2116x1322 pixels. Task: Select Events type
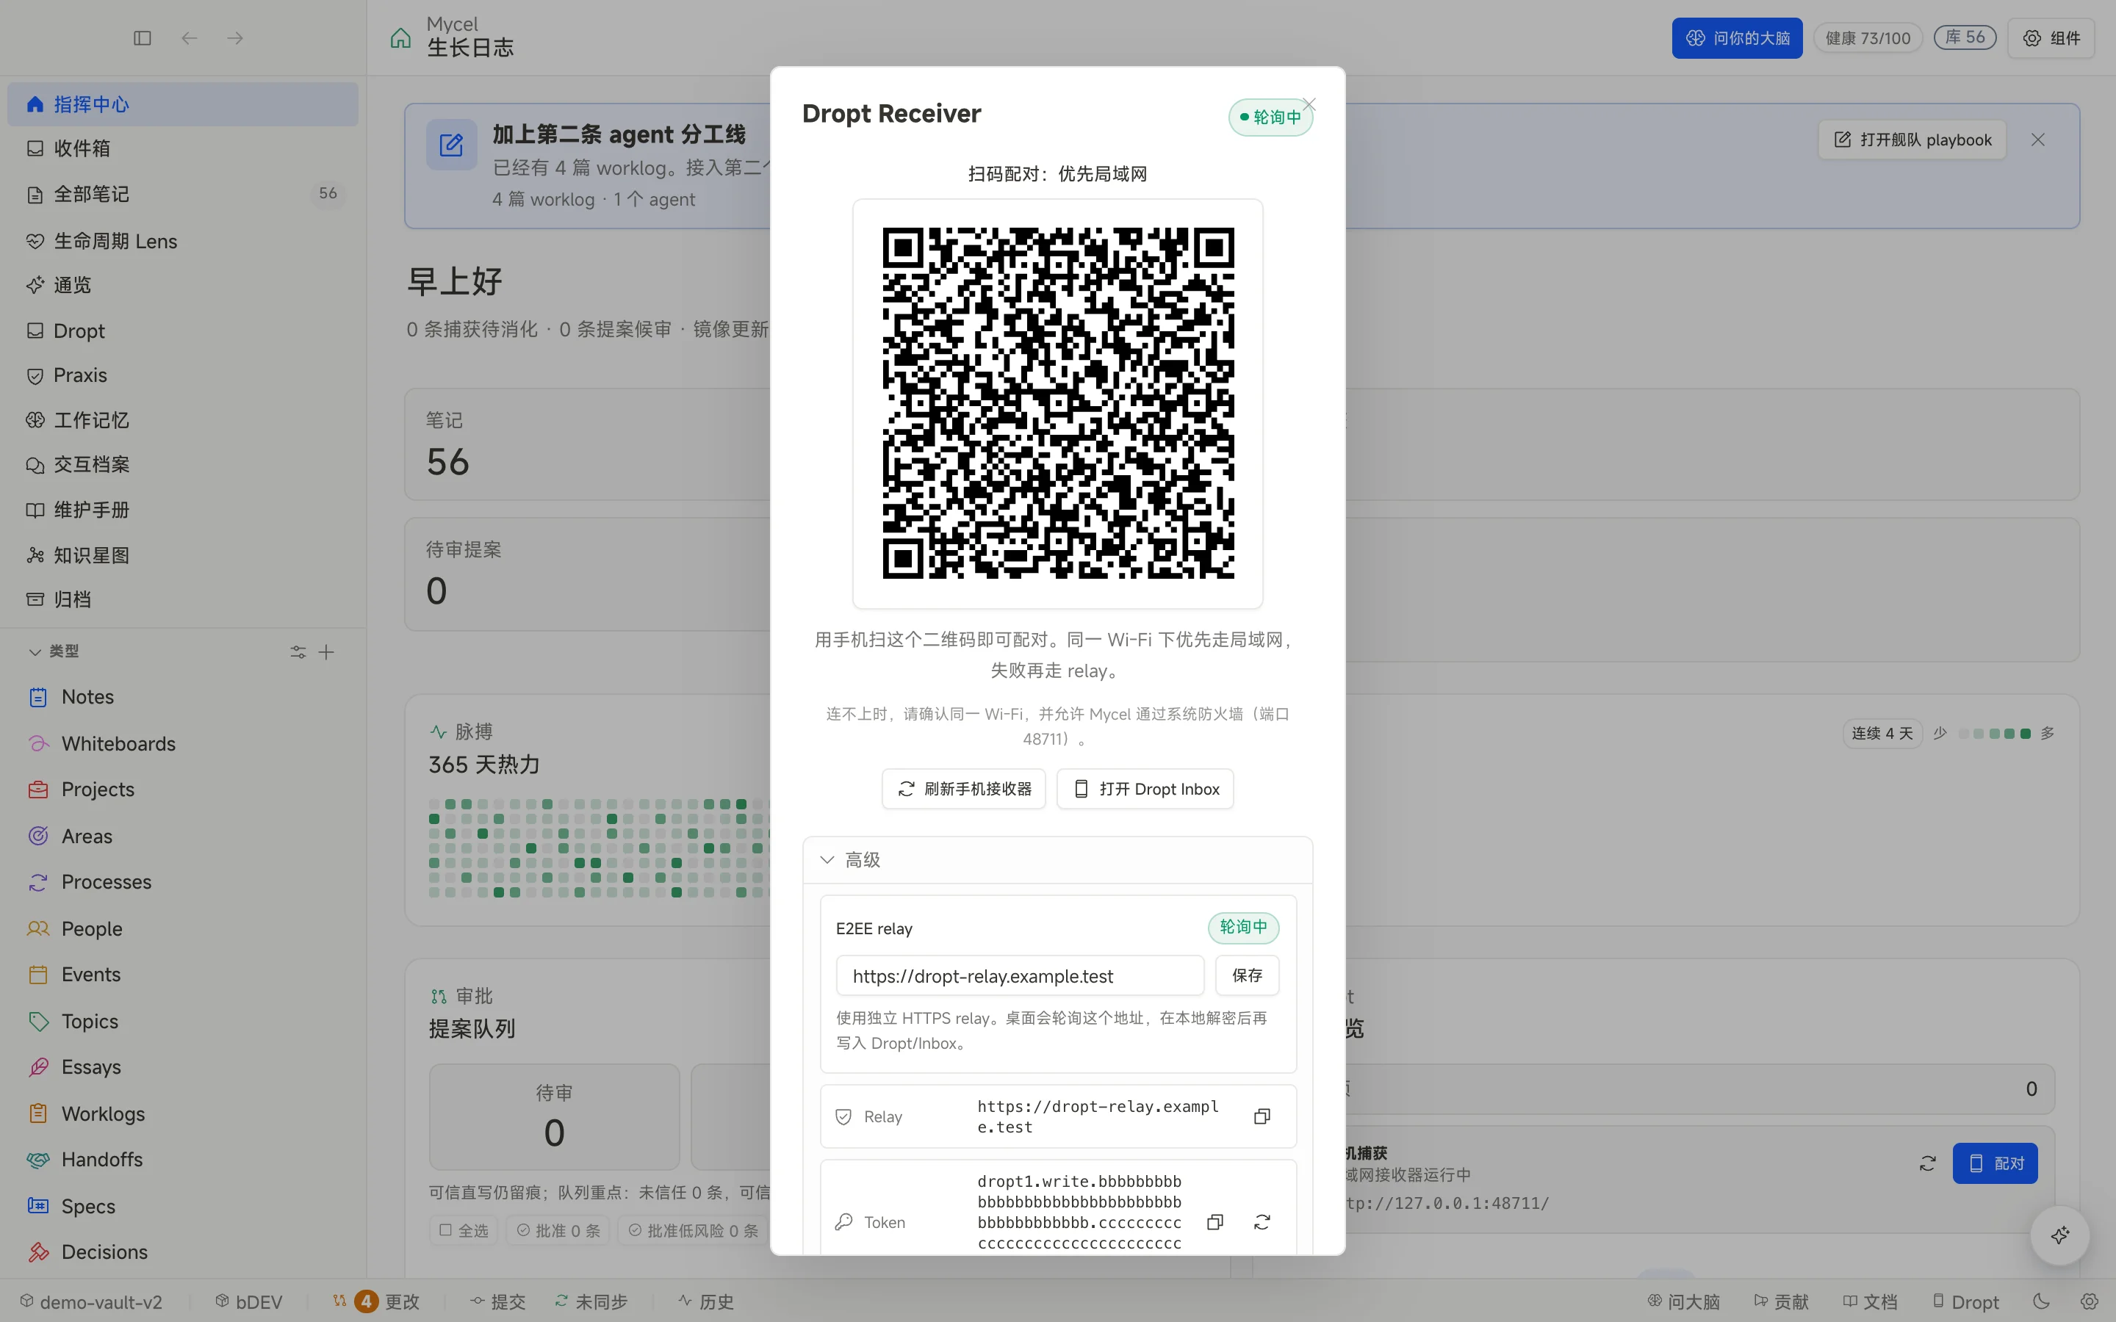tap(183, 975)
